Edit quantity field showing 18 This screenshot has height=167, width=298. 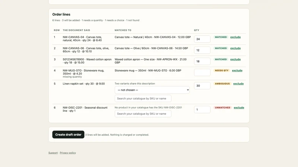[x=202, y=61]
